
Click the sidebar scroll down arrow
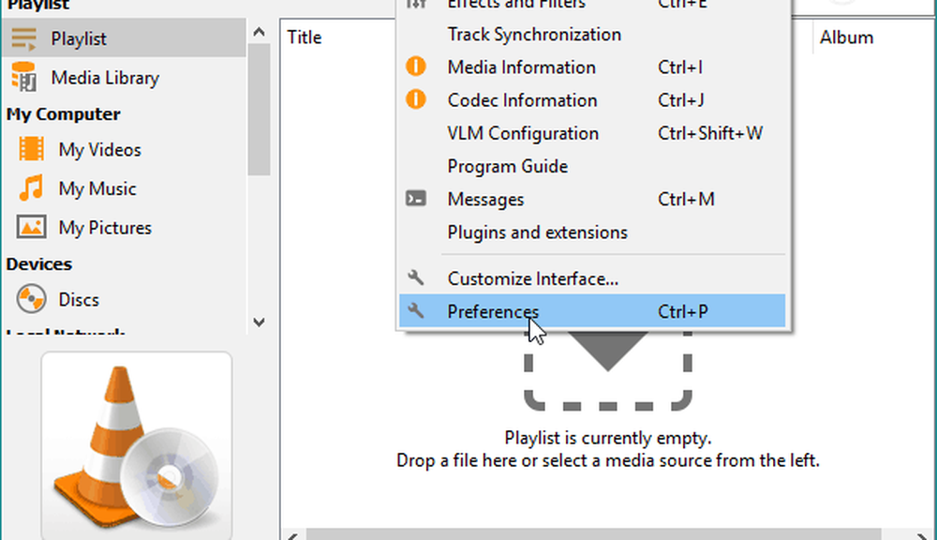pos(260,322)
